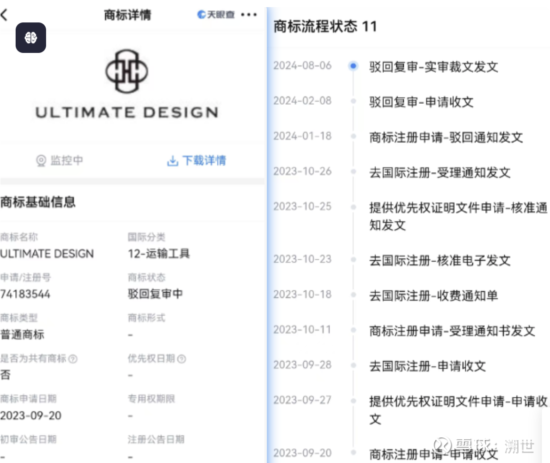The image size is (550, 463).
Task: Select the date 2023-10-11 in timeline
Action: (302, 330)
